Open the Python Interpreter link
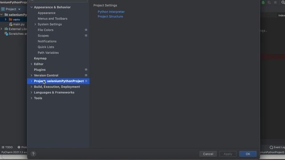Viewport: 285px width, 160px height. coord(111,12)
